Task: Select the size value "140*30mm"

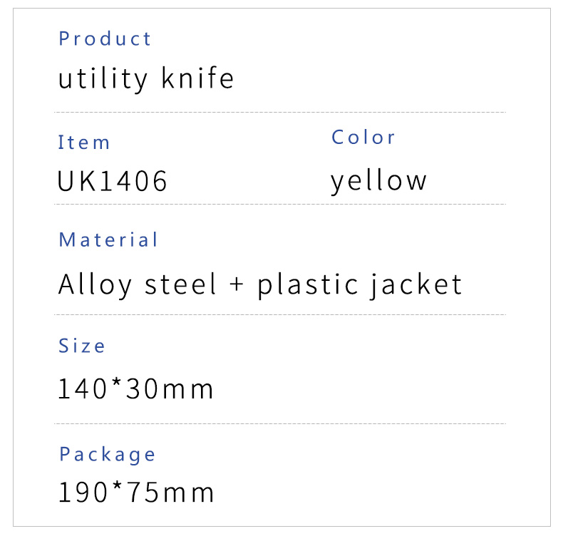Action: (x=135, y=389)
